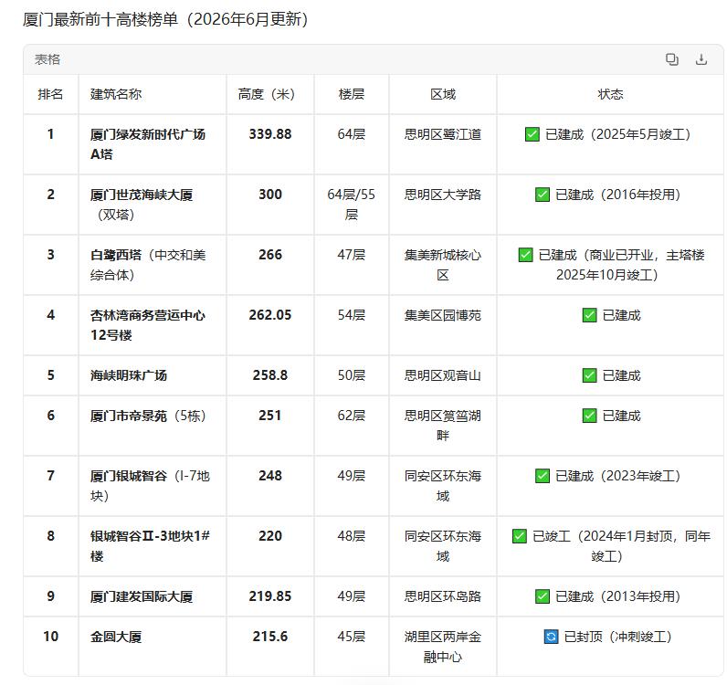The height and width of the screenshot is (685, 727).
Task: Click the area cell 思明区环岛路
Action: coord(443,596)
